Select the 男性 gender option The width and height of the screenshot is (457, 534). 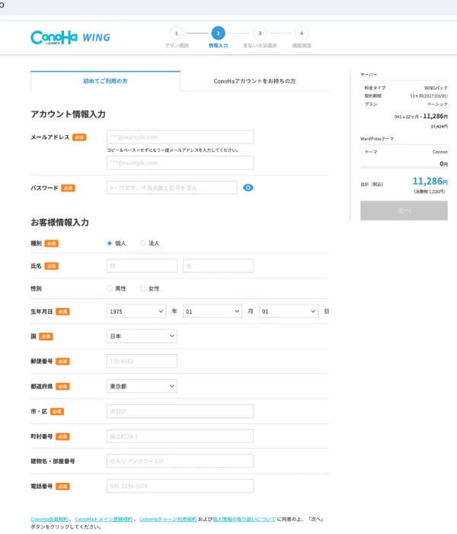coord(110,288)
